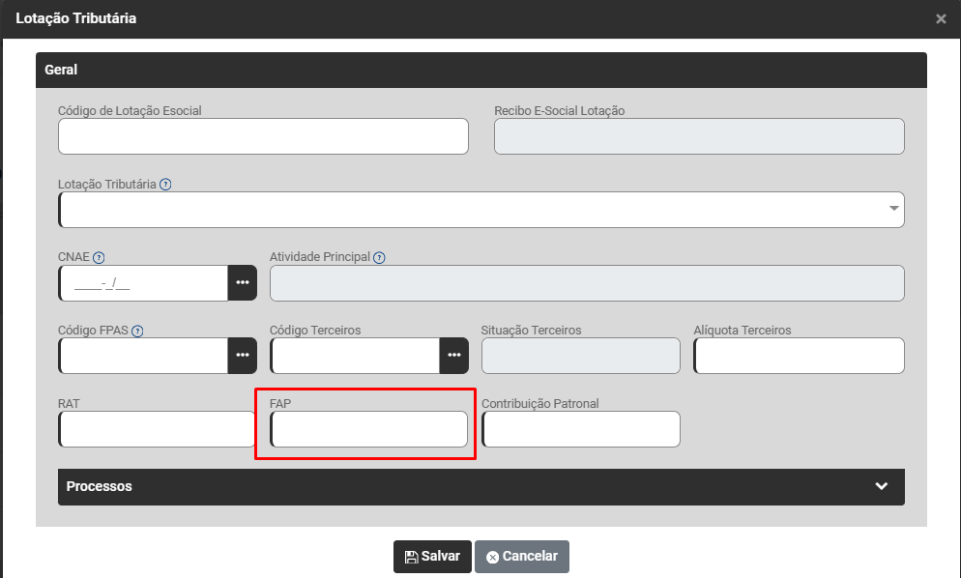Viewport: 961px width, 578px height.
Task: Open help icon next to CNAE label
Action: [99, 257]
